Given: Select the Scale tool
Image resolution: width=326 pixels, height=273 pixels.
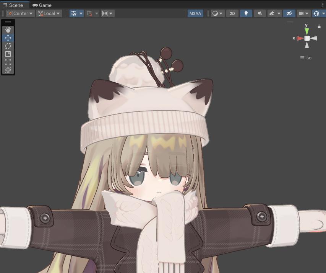Looking at the screenshot, I should [8, 54].
